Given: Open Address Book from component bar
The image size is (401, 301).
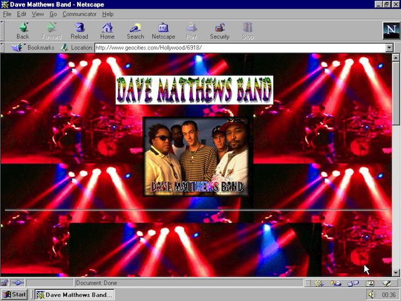Looking at the screenshot, I should 370,283.
